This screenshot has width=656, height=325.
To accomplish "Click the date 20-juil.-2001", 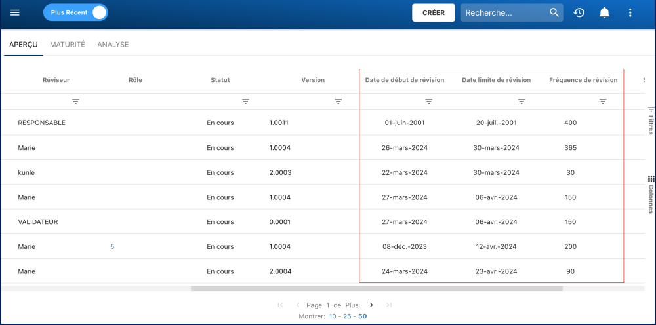I will 496,123.
